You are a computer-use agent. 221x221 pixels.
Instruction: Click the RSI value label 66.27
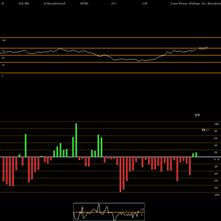[x=203, y=48]
